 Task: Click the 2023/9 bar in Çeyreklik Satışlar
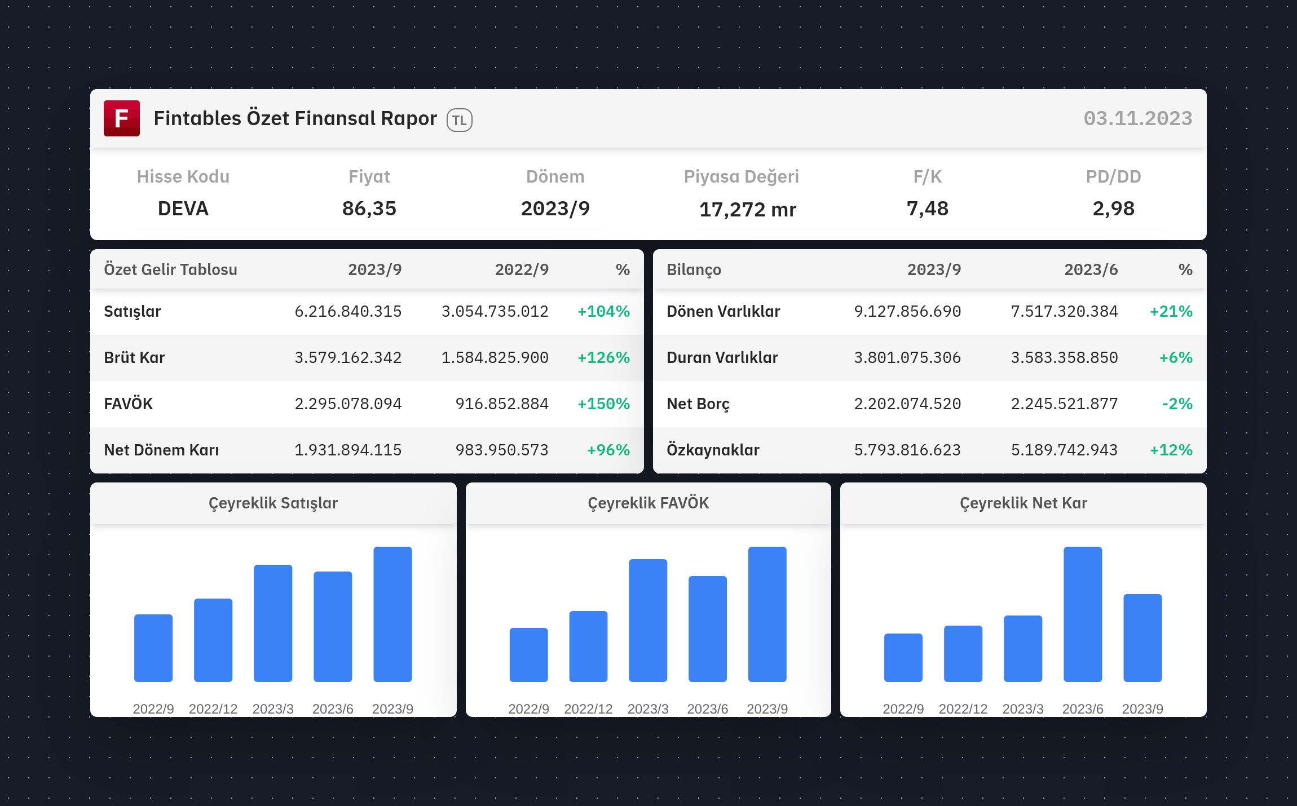coord(392,614)
